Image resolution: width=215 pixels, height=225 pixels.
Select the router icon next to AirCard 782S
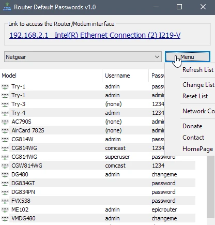click(5, 130)
